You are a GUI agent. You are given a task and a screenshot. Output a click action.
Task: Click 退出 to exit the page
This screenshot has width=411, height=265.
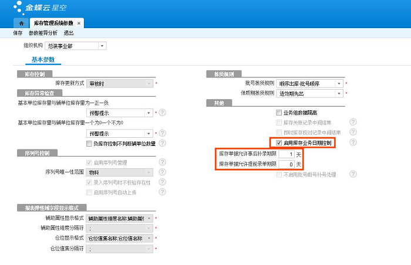point(69,33)
